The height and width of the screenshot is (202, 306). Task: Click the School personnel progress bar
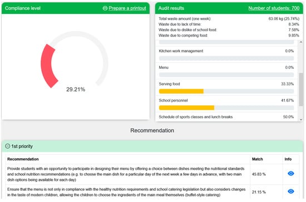point(226,108)
